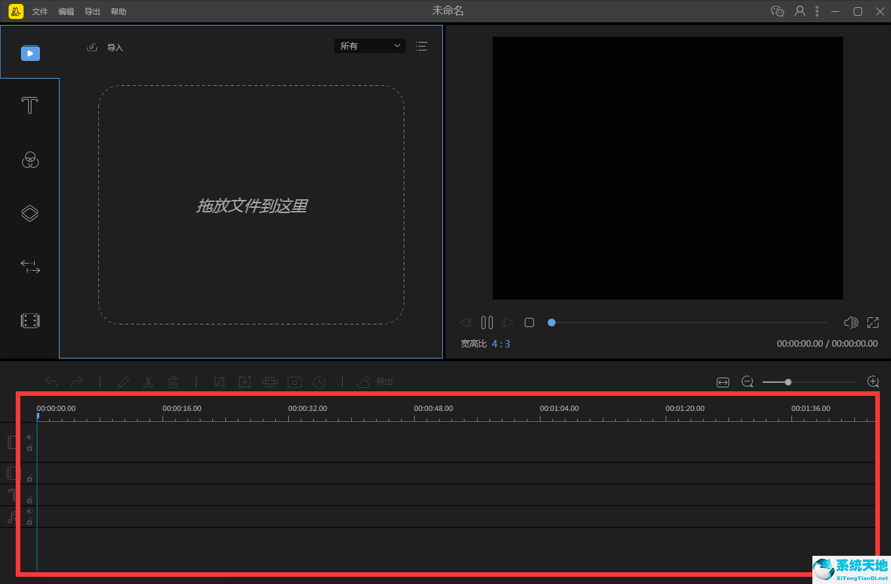Select the crop tool in timeline toolbar

219,381
